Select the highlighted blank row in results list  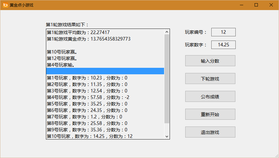(105, 71)
